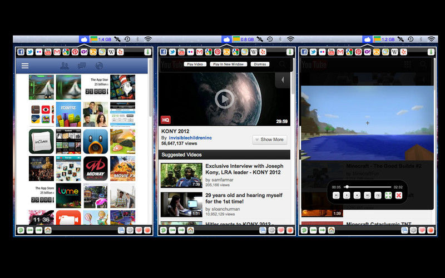Click windows stack icon in right panel

coord(404,230)
